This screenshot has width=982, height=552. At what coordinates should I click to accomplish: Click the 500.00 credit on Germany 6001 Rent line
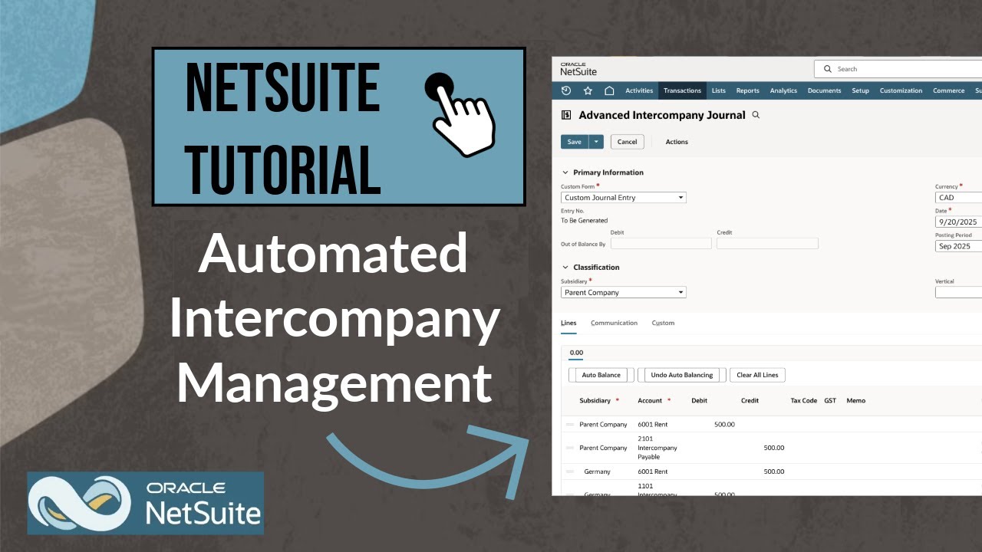(774, 472)
